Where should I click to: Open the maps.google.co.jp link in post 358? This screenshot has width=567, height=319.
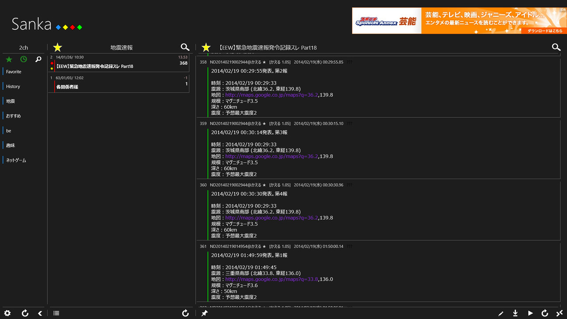271,95
